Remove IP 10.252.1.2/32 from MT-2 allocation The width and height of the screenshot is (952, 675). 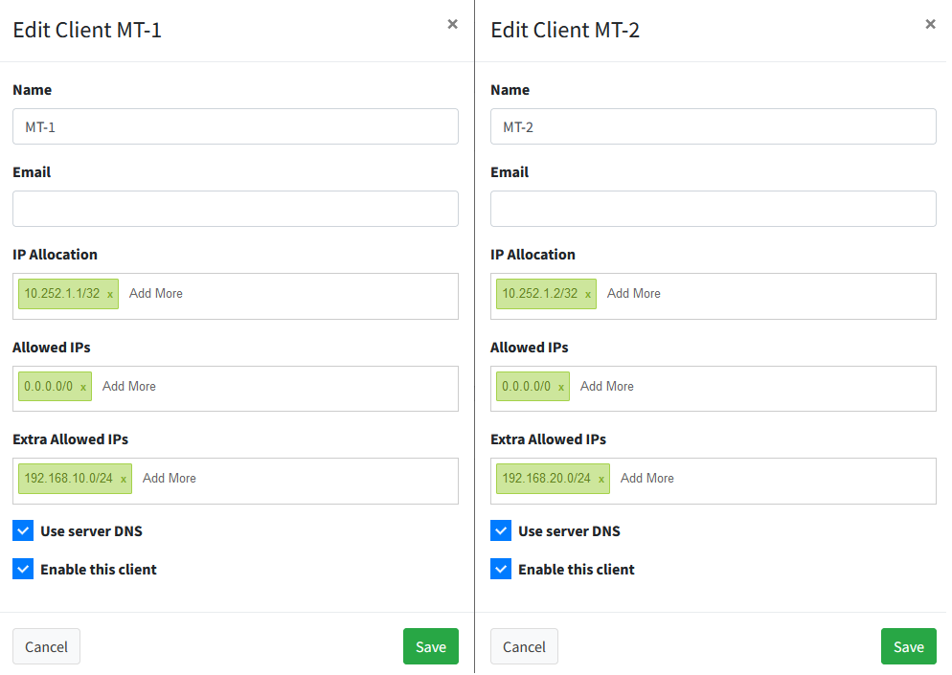[586, 294]
